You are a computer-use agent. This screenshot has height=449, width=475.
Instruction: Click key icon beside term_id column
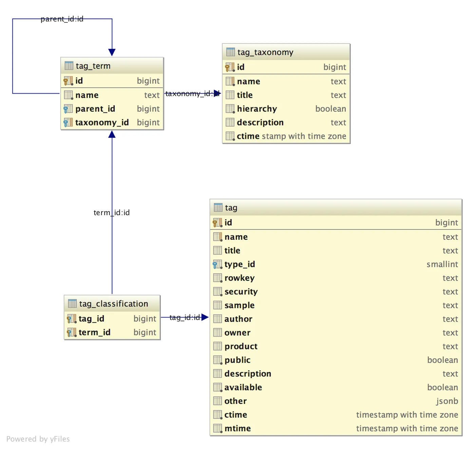(x=71, y=332)
